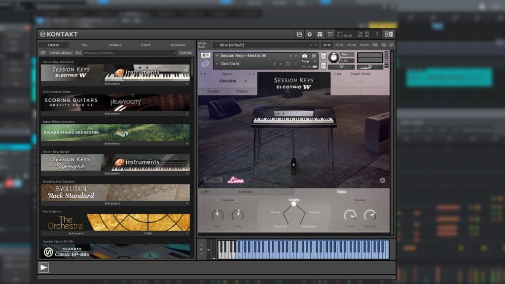Viewport: 505px width, 284px height.
Task: Switch to the Studio room mode
Action: coord(213,179)
